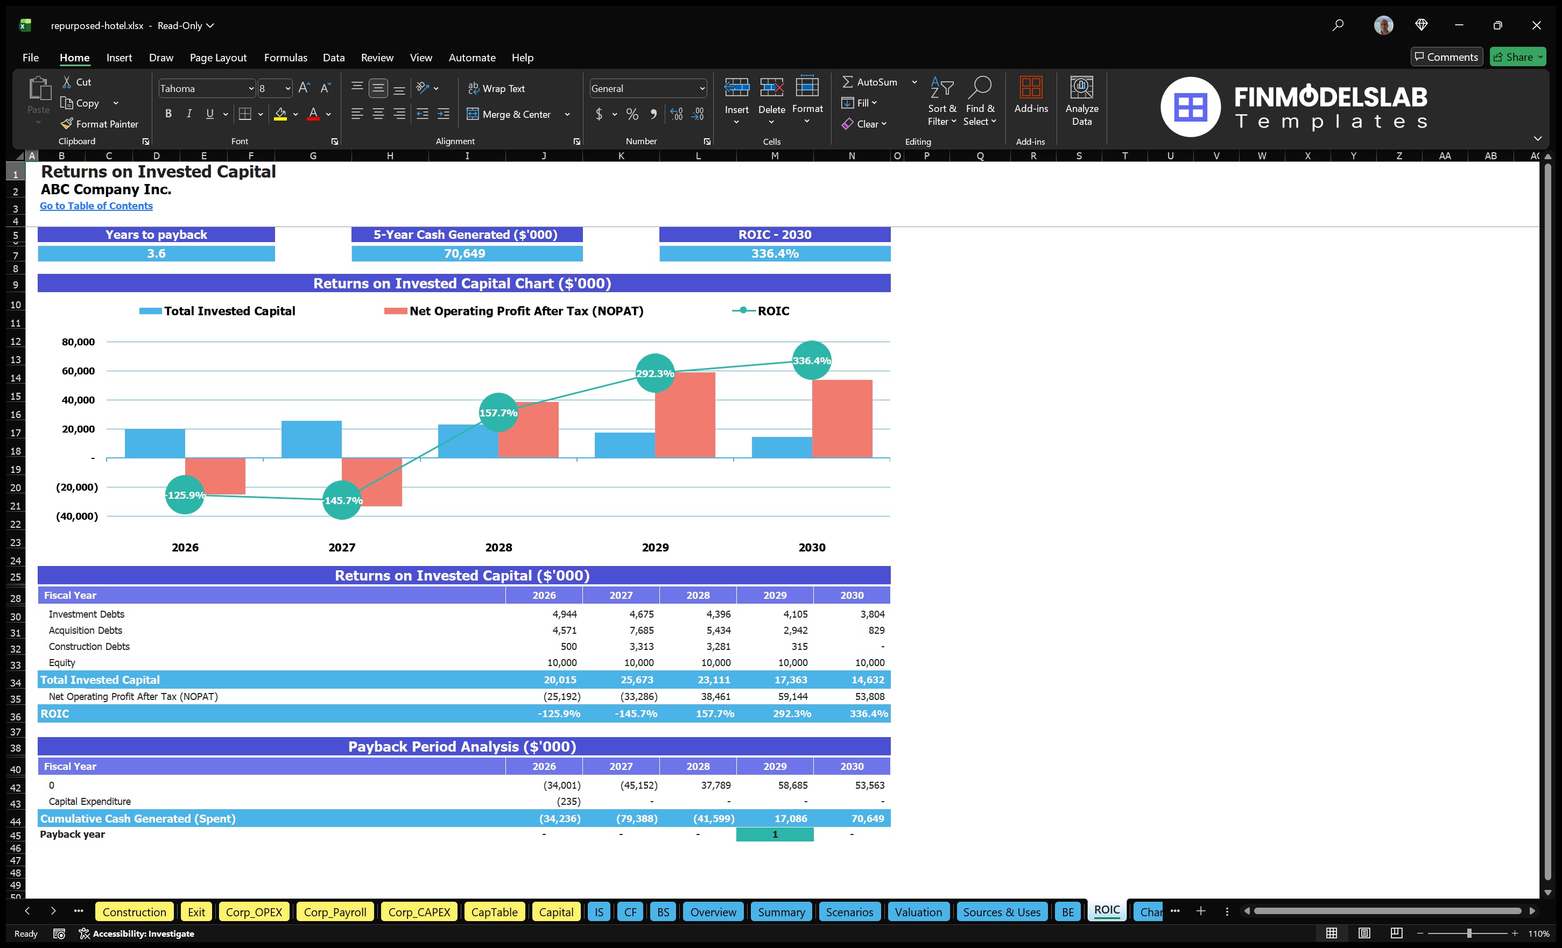The image size is (1562, 948).
Task: Expand the fill color dropdown arrow
Action: pyautogui.click(x=295, y=115)
